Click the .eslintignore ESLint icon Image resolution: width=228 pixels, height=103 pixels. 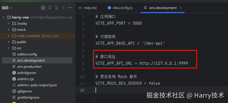(14, 73)
